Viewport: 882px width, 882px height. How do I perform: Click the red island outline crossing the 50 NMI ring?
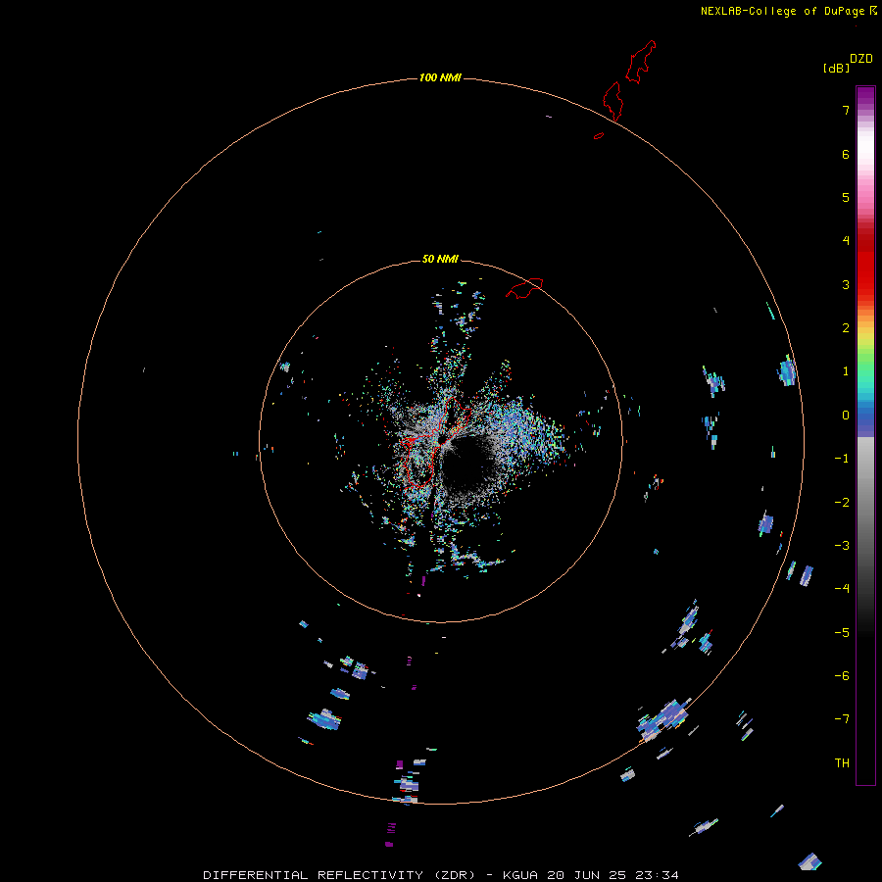524,288
